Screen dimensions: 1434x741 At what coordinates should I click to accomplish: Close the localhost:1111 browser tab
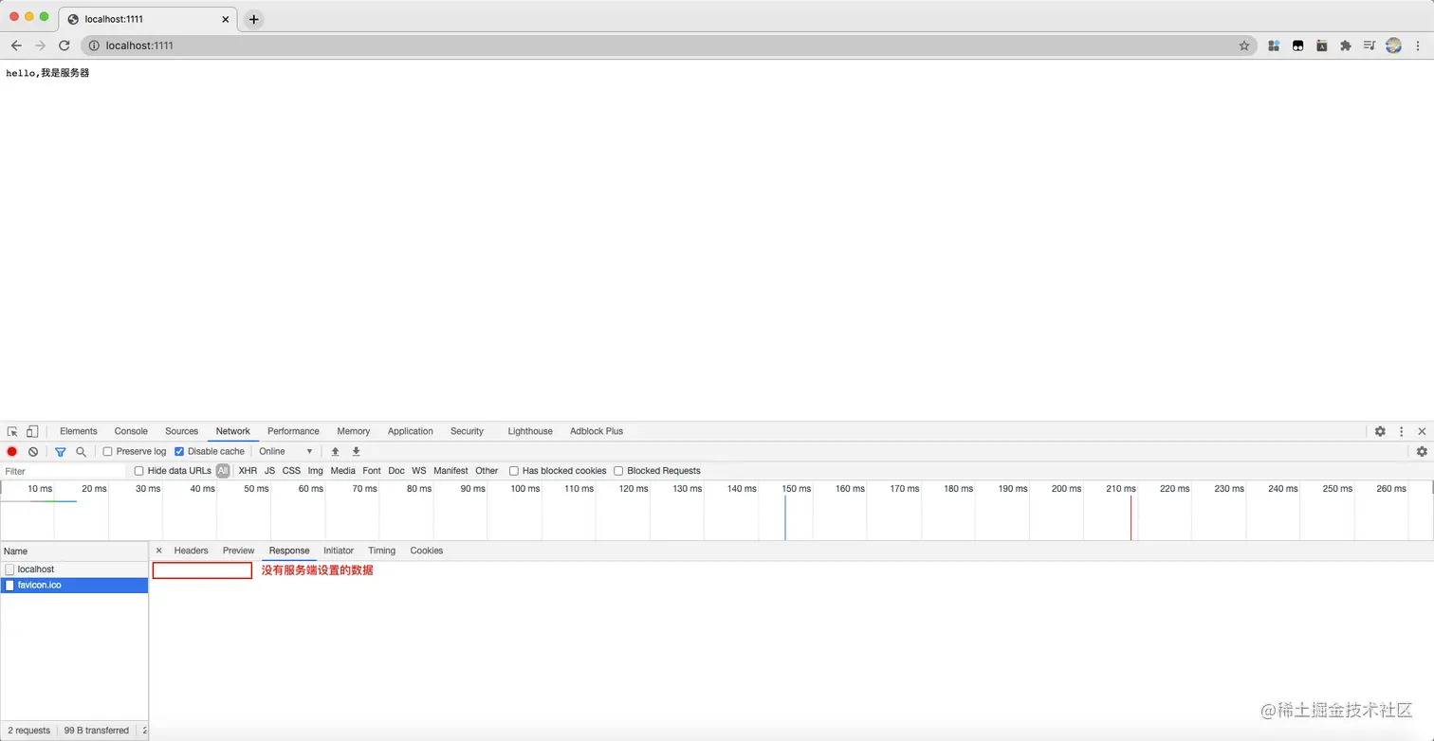point(226,19)
